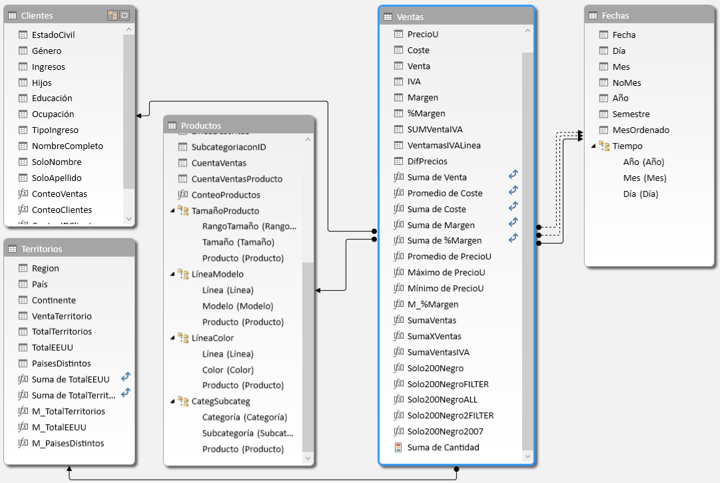The image size is (720, 483).
Task: Click Create Hierarchy icon in Clientes header
Action: [113, 15]
